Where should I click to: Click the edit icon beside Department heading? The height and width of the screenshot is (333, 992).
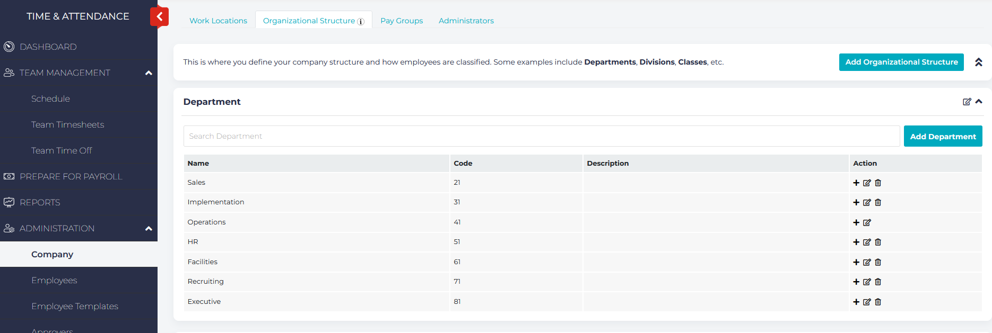(x=967, y=102)
